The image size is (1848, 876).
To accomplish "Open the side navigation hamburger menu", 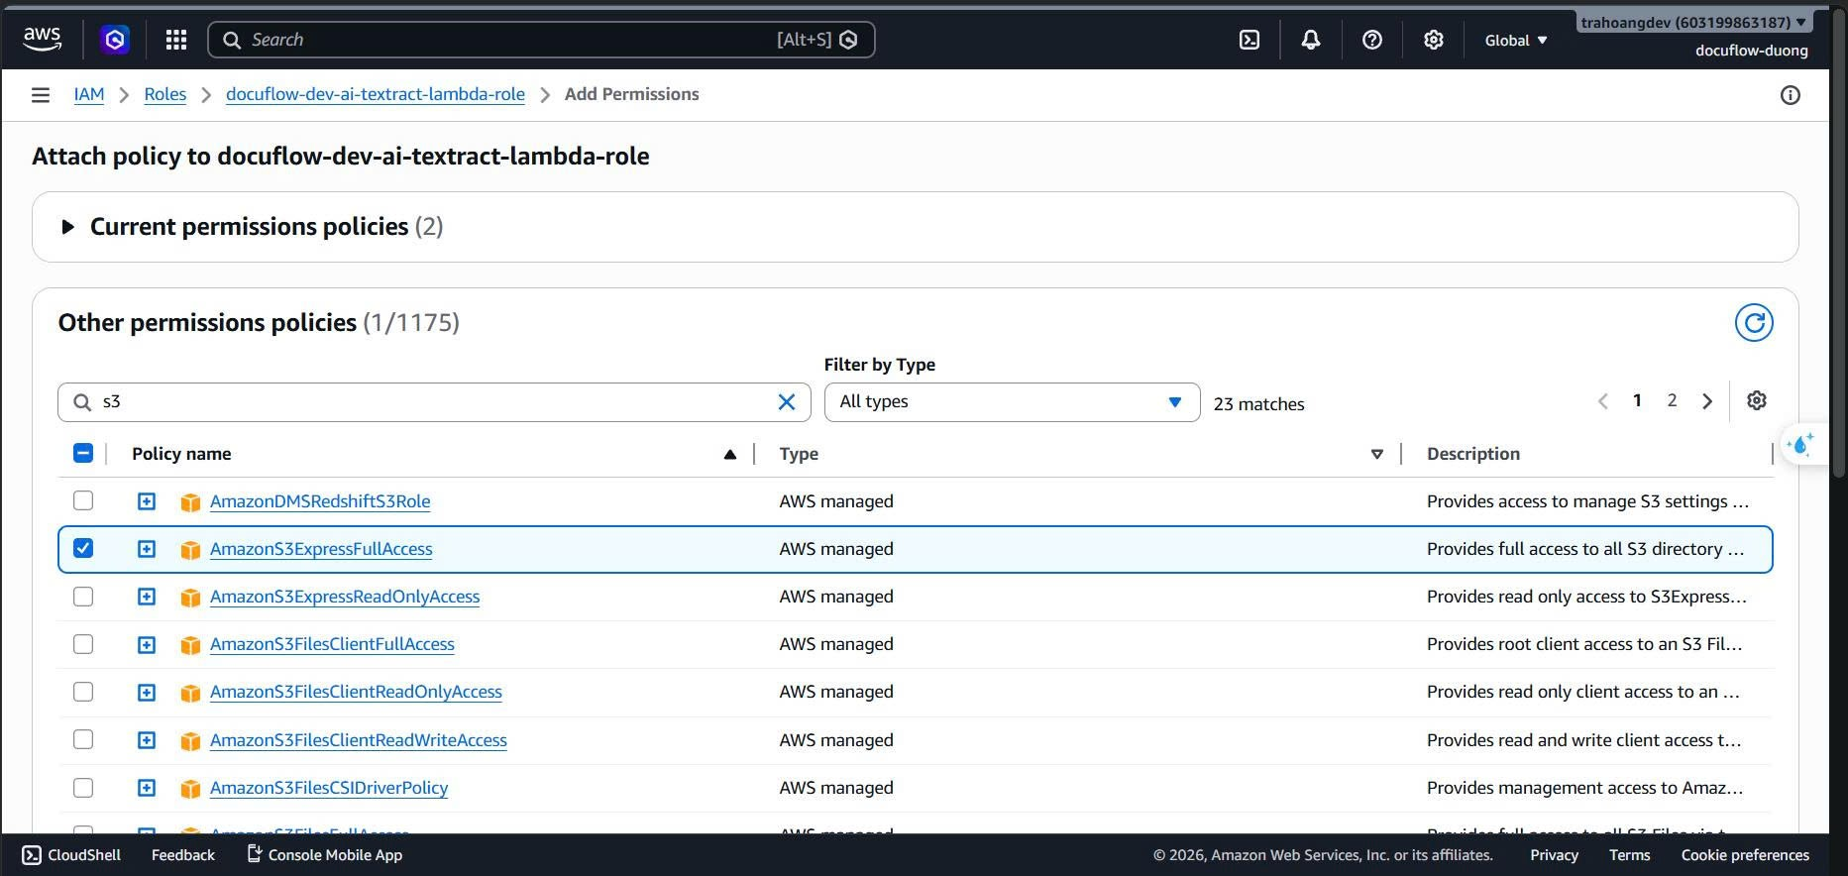I will point(41,95).
